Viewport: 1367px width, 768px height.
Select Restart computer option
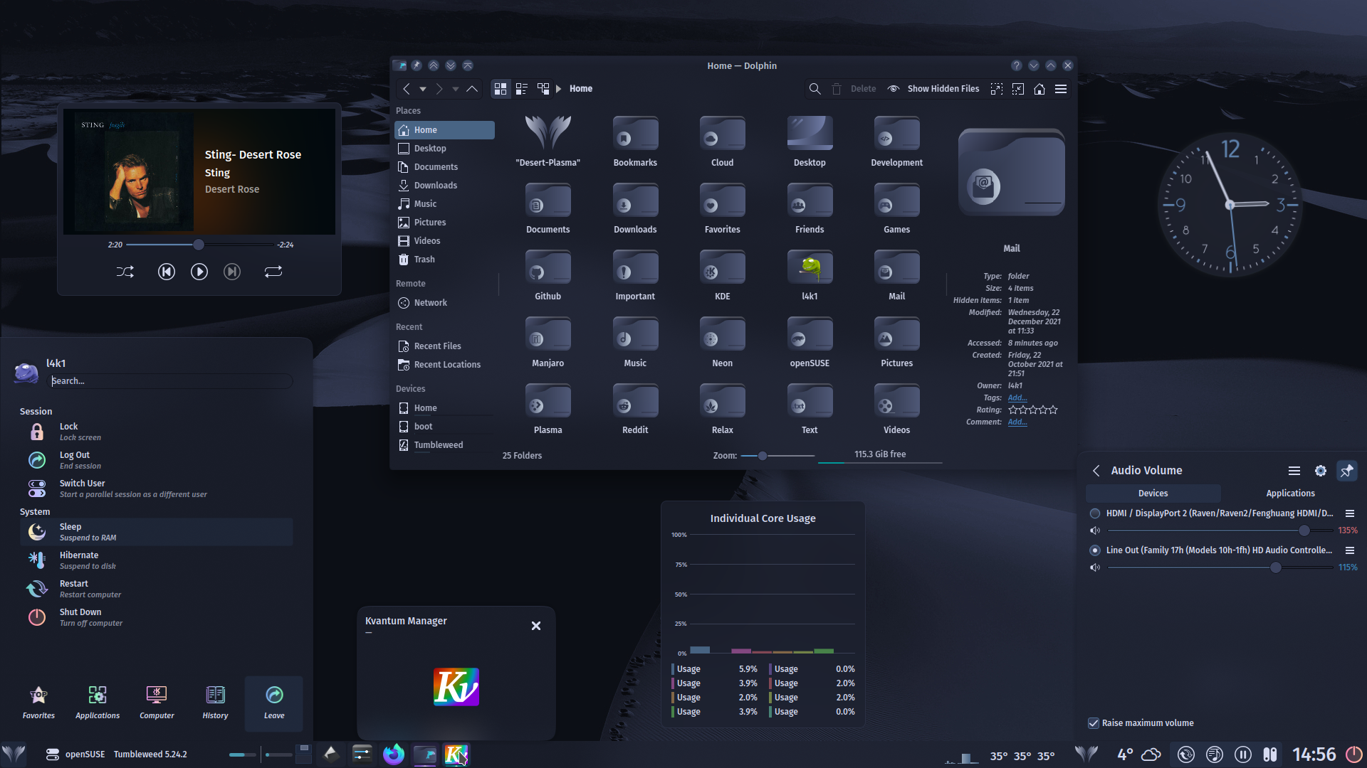tap(157, 589)
